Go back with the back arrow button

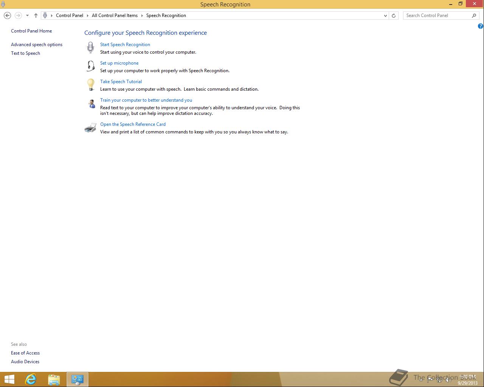point(7,15)
